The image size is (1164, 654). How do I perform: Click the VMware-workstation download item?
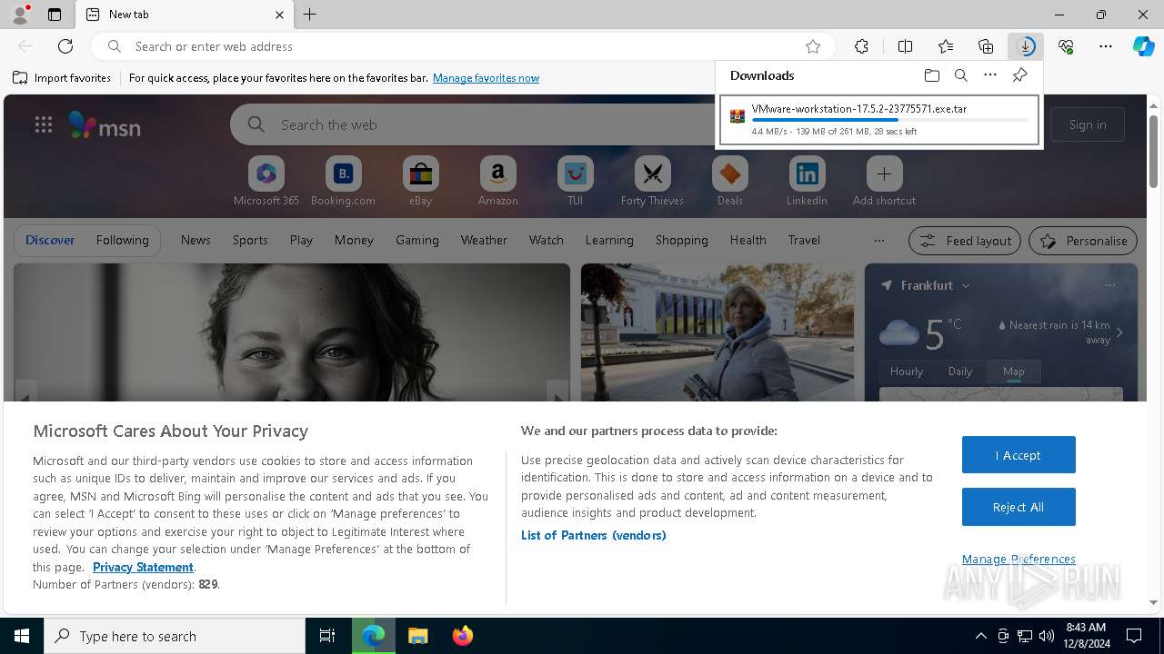click(878, 119)
